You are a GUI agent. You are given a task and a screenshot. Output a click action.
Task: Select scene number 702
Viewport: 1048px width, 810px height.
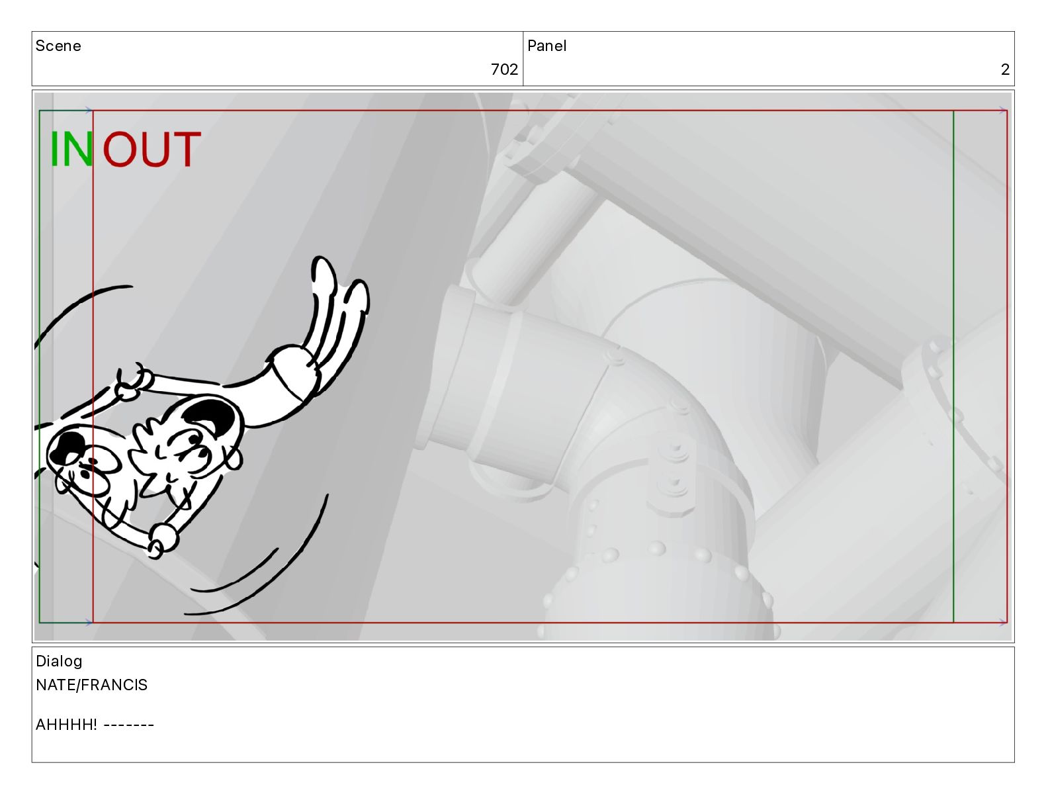tap(504, 69)
